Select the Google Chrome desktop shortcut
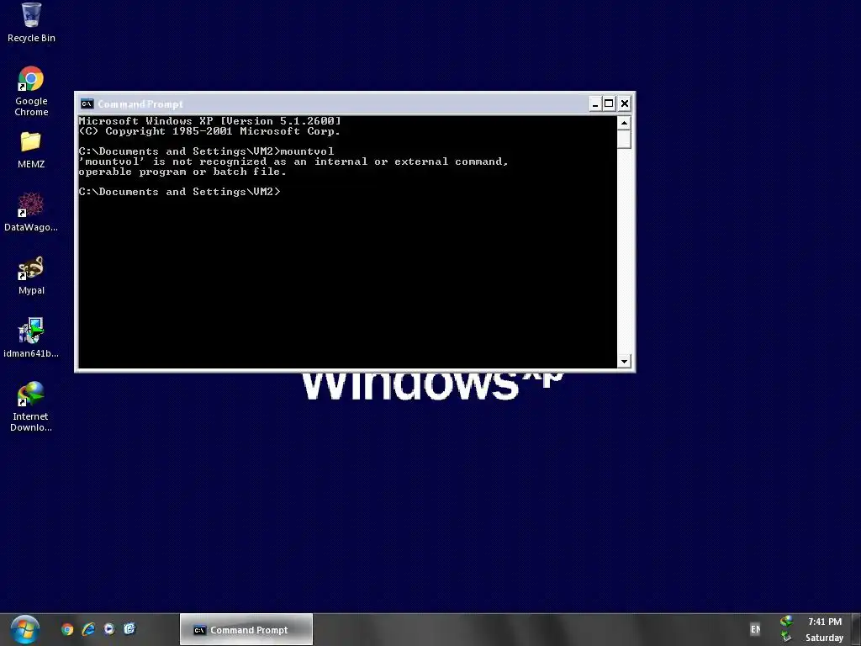 pos(31,91)
